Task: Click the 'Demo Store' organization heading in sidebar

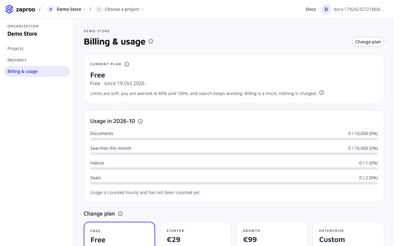Action: point(22,34)
